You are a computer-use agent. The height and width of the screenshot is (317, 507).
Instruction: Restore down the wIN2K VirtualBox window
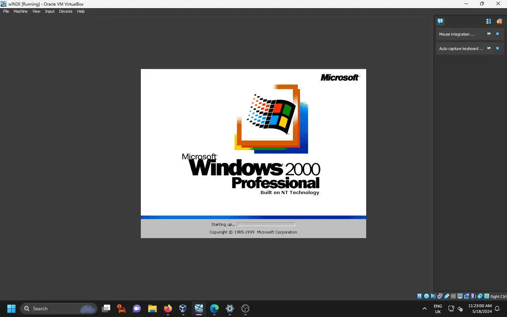point(482,4)
